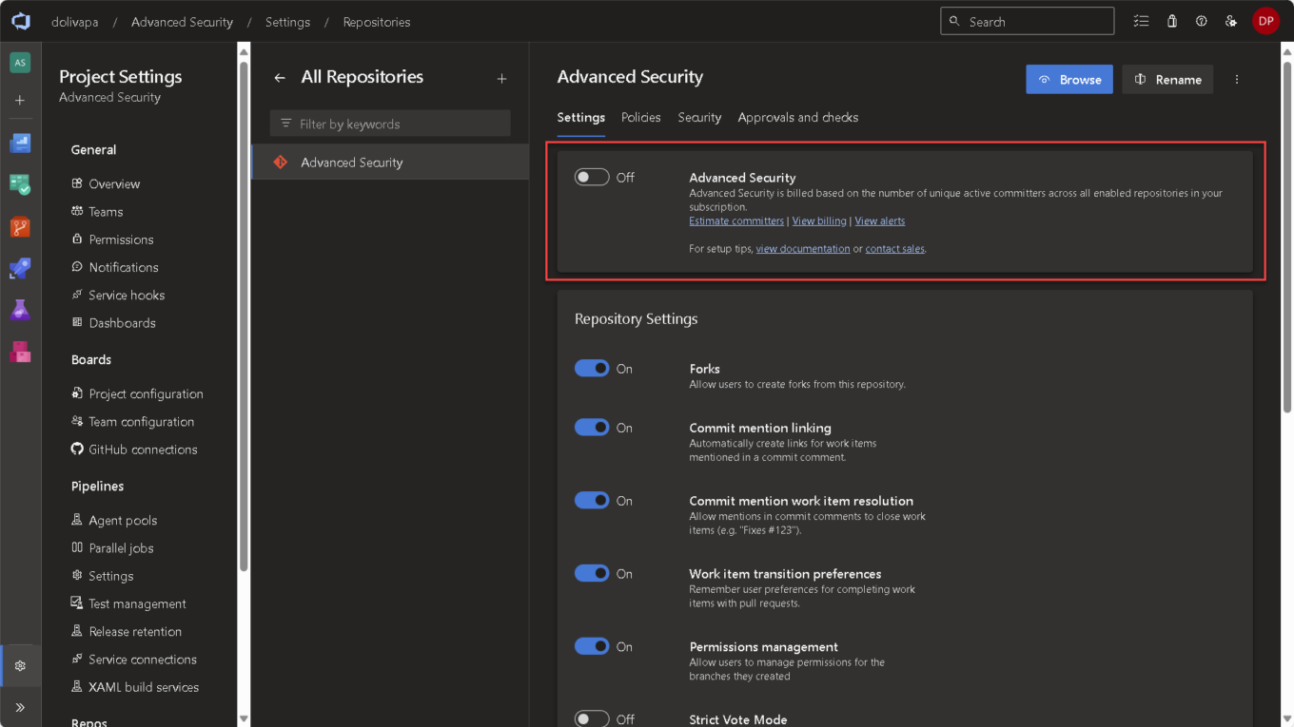Open Artifacts via the pink packages icon
The image size is (1294, 727).
pyautogui.click(x=21, y=352)
